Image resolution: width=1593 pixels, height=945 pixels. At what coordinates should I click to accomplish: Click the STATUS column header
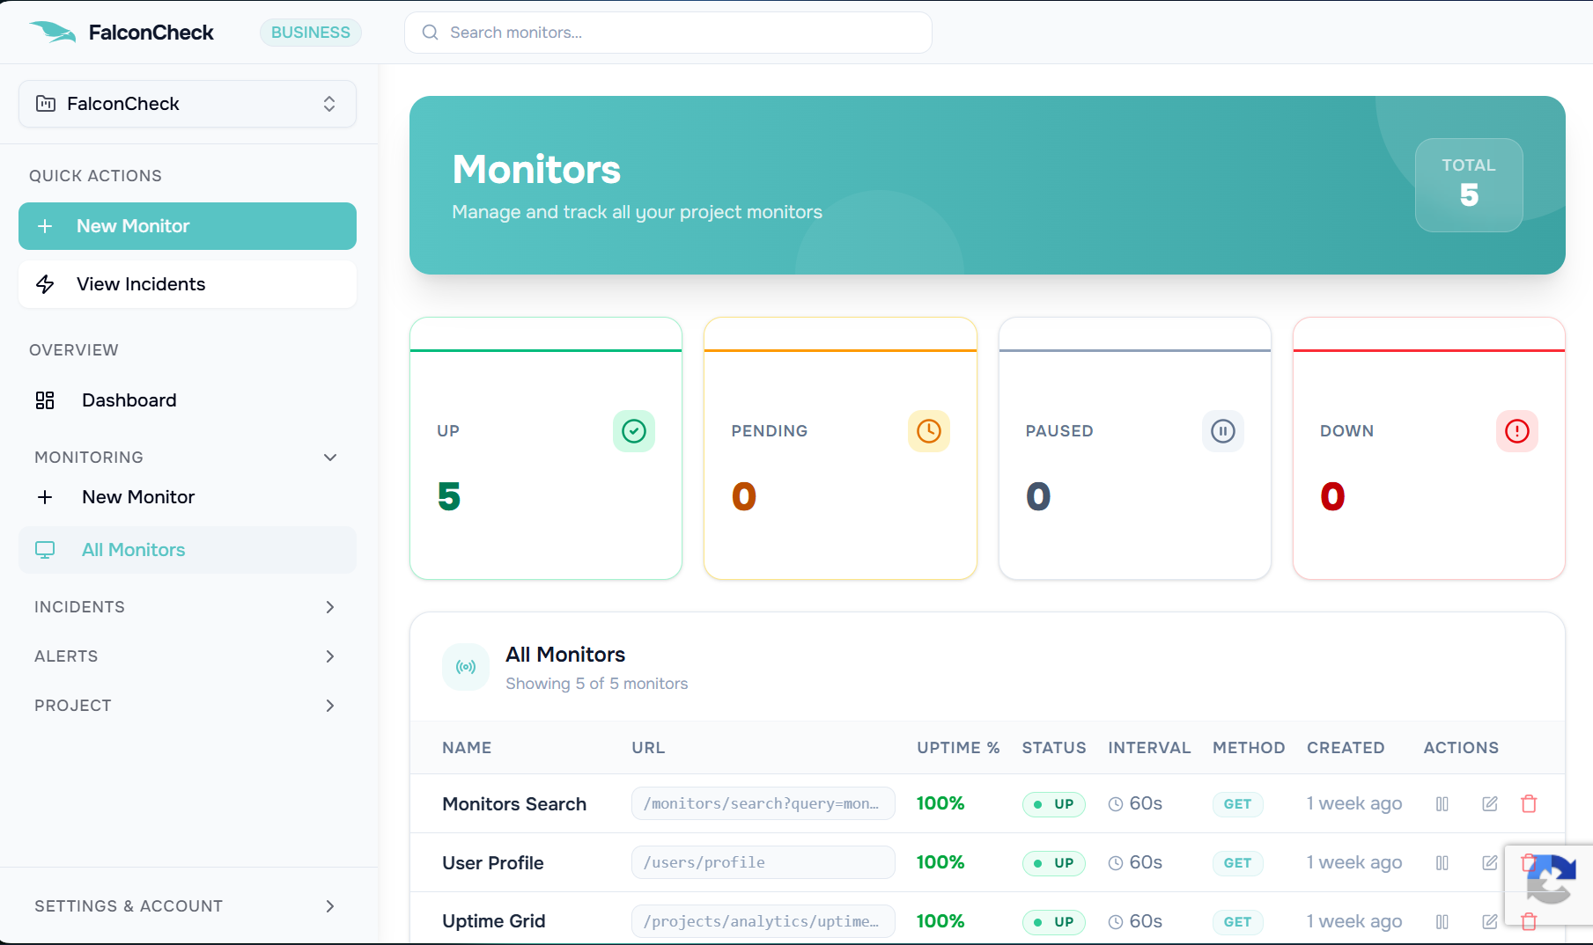[x=1054, y=748]
